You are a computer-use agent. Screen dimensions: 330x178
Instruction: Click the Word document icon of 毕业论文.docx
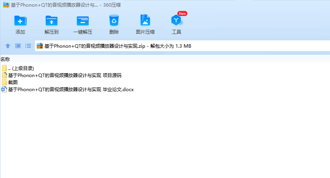pos(4,90)
